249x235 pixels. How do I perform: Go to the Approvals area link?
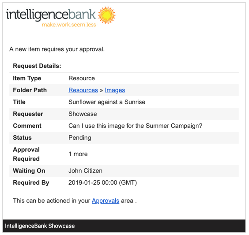(x=106, y=201)
